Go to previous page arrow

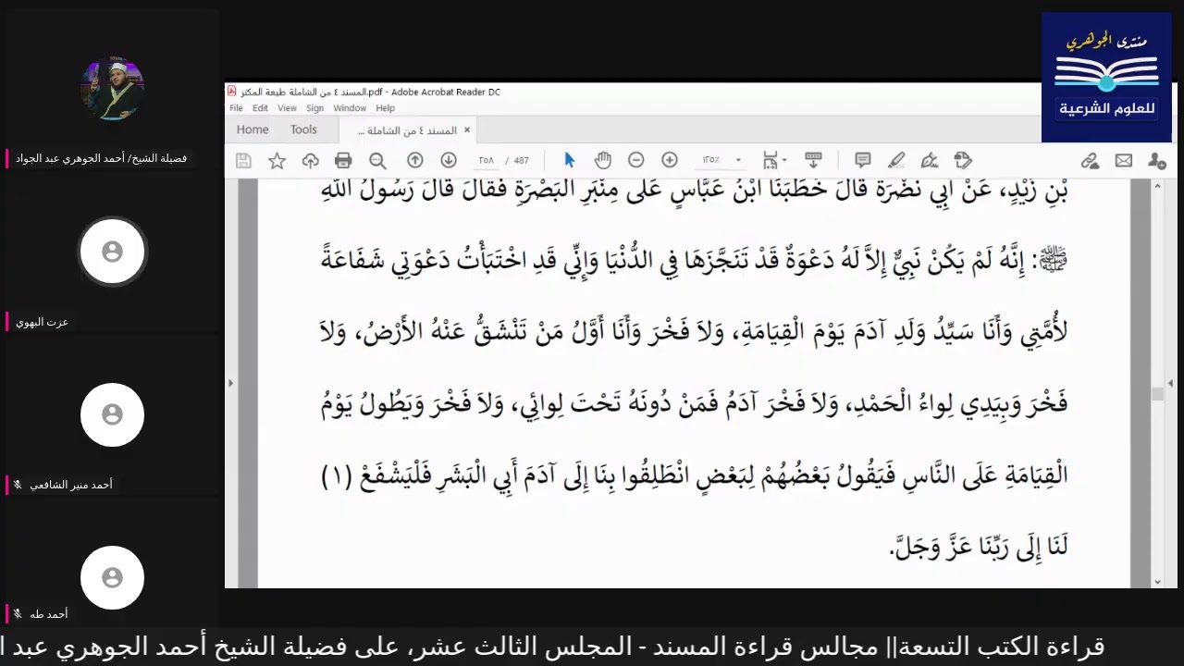415,160
